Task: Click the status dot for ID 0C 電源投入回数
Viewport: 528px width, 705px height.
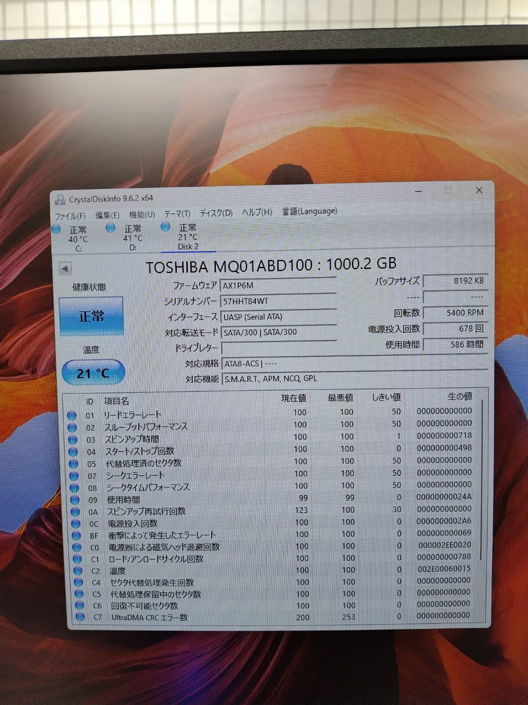Action: (x=76, y=524)
